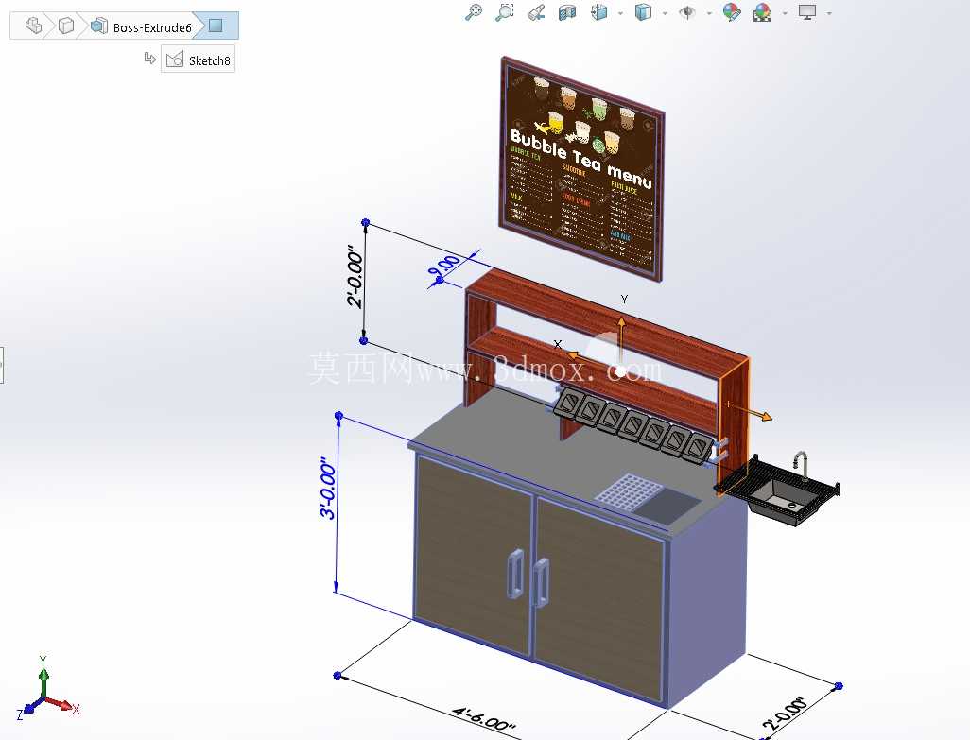
Task: Select the Sketch8 breadcrumb item
Action: pyautogui.click(x=198, y=60)
